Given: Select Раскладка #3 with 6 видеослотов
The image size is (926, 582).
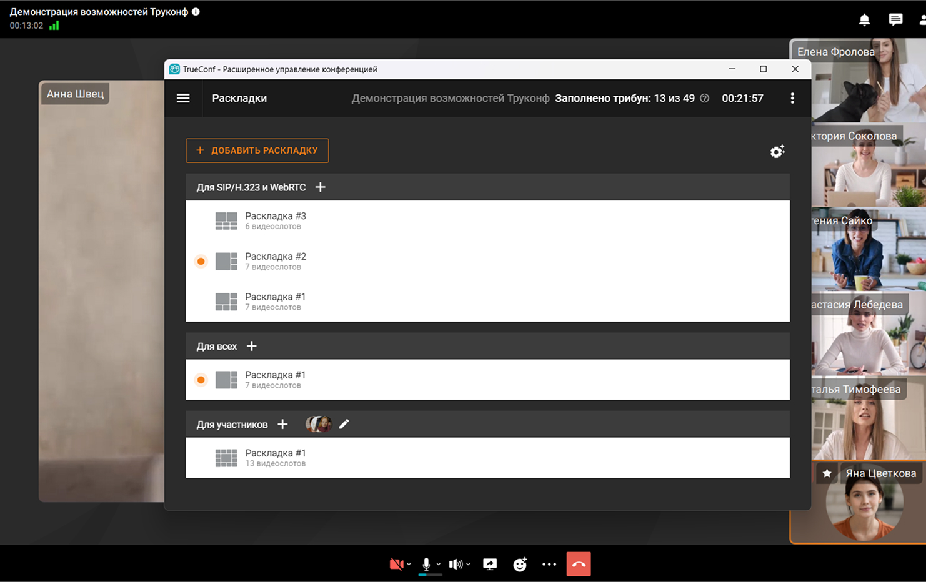Looking at the screenshot, I should (x=487, y=221).
